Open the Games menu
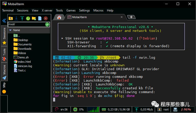The width and height of the screenshot is (196, 113). 71,10
